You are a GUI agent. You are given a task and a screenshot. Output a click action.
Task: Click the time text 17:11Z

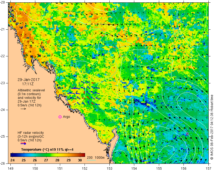[28, 84]
